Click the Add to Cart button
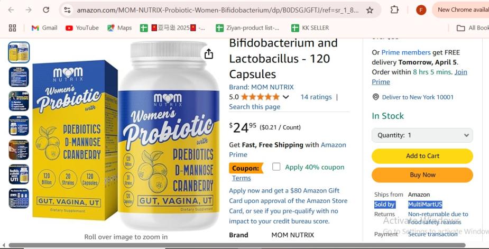489x249 pixels. tap(422, 156)
